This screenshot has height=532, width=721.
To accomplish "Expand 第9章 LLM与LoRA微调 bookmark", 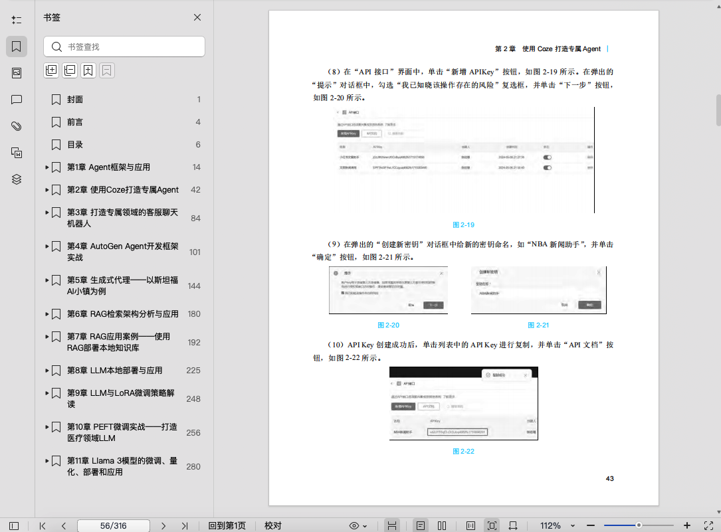I will pyautogui.click(x=47, y=393).
